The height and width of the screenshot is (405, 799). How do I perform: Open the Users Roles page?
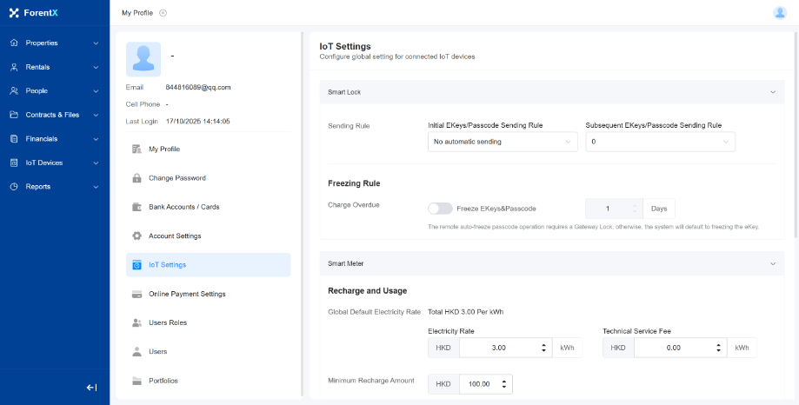168,322
